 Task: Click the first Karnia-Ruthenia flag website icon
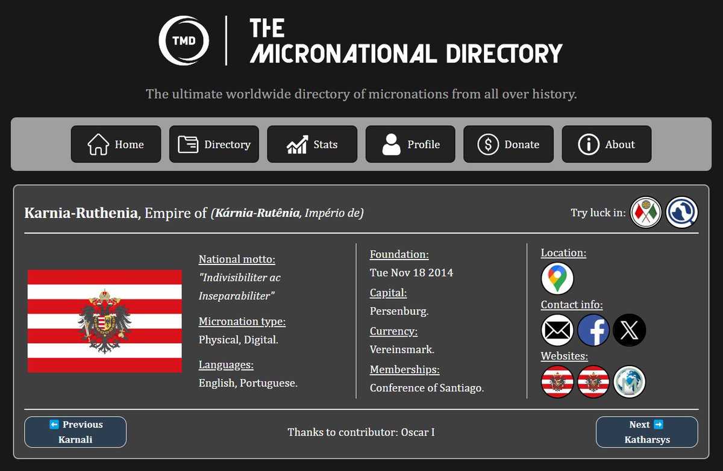(557, 382)
